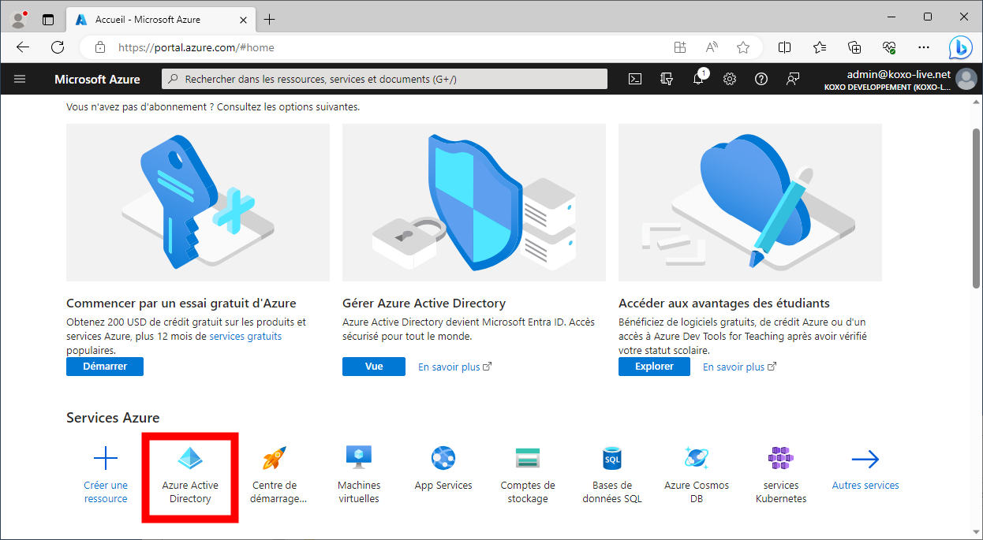Open the Read aloud icon in address bar
983x540 pixels.
712,47
